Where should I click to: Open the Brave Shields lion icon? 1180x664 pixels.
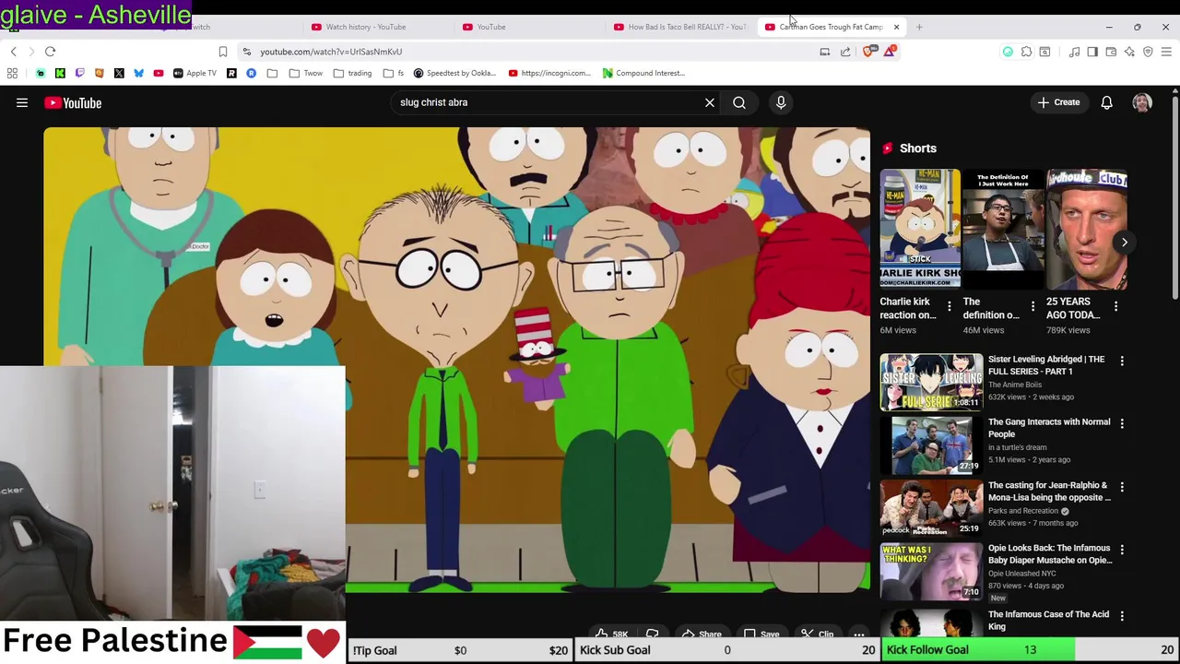point(868,52)
